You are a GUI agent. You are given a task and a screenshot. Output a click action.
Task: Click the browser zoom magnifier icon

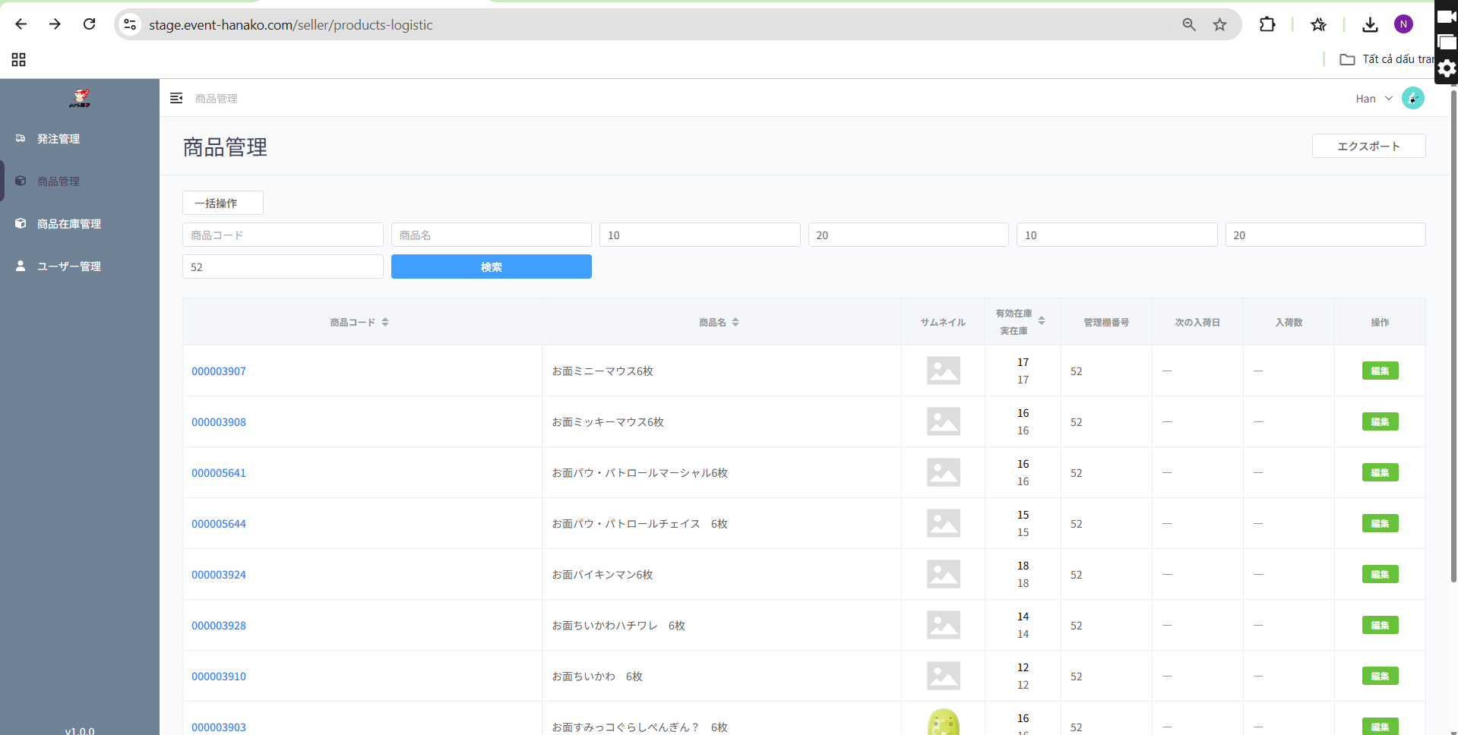[x=1189, y=24]
